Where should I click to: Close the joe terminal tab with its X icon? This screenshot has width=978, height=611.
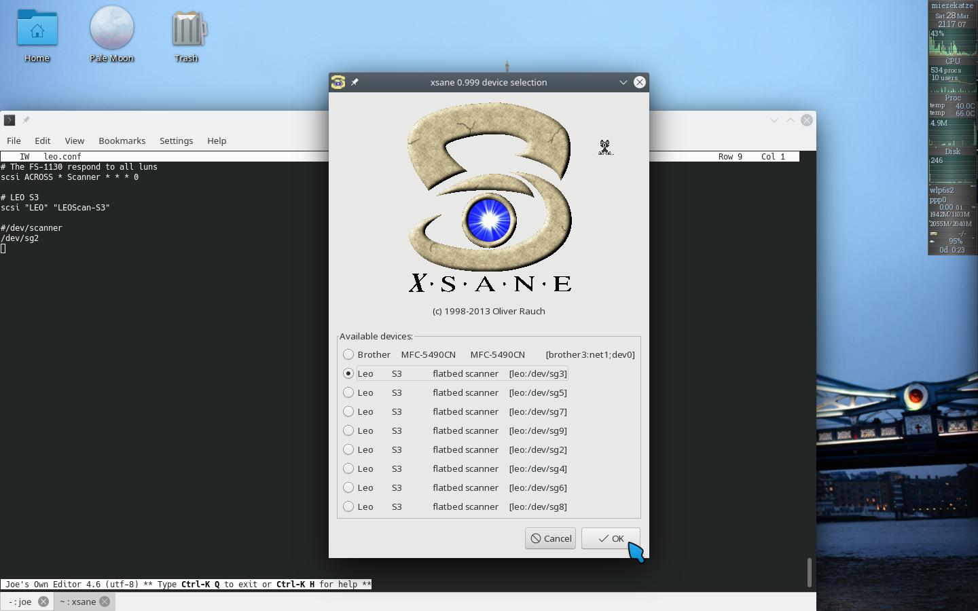43,601
